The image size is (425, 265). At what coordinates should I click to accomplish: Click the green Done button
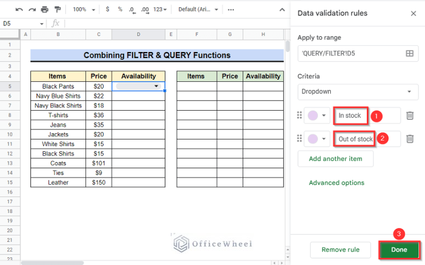tap(400, 250)
